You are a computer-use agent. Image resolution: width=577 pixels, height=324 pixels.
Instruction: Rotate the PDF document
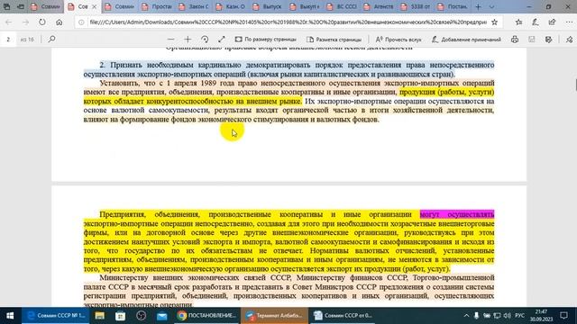click(205, 40)
